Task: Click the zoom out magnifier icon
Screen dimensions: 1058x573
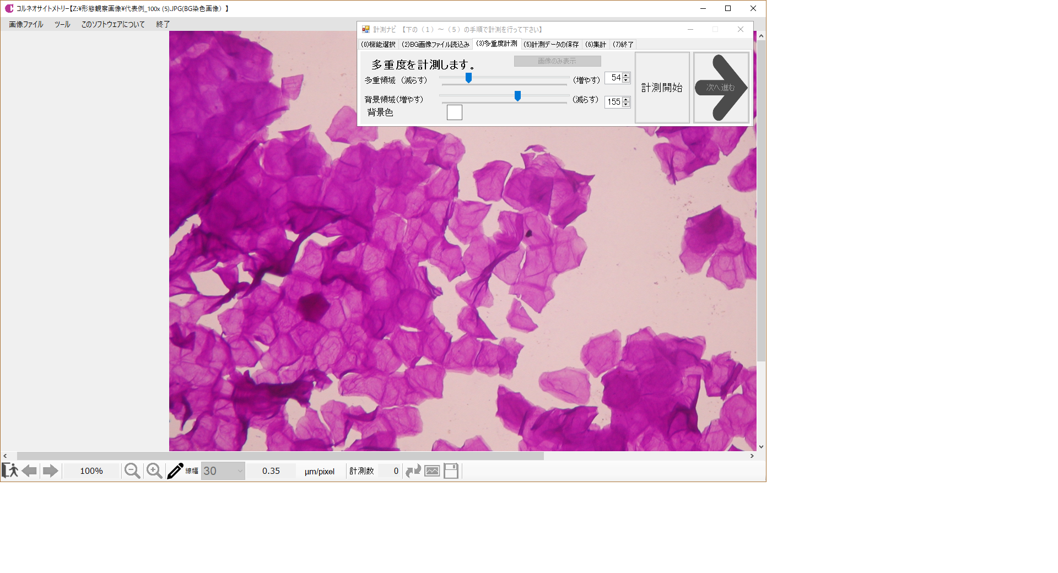Action: click(x=132, y=471)
